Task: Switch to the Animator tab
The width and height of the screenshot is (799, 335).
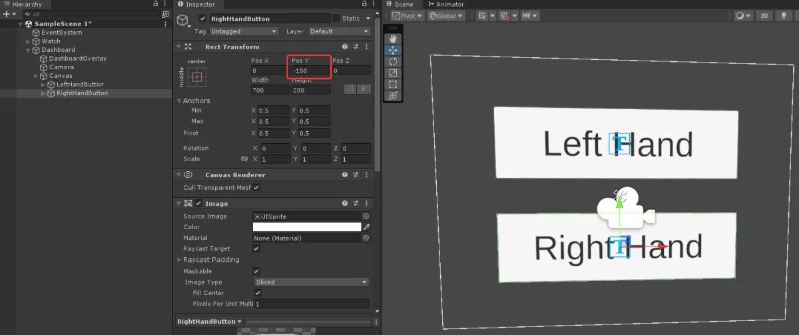Action: coord(446,4)
